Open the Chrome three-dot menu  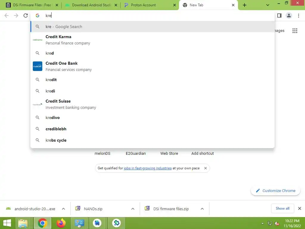coord(298,16)
